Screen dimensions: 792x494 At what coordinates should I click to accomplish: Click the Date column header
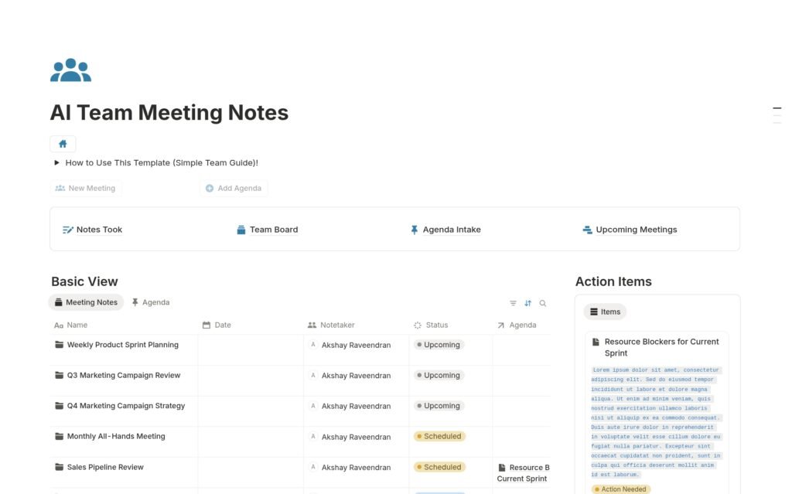click(x=222, y=325)
